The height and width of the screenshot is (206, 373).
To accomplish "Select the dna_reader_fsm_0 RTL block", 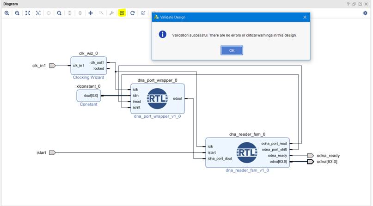I will (x=247, y=152).
